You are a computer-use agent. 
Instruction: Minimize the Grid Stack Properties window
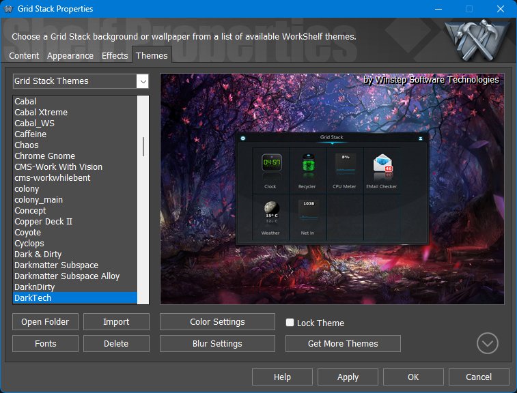(438, 9)
